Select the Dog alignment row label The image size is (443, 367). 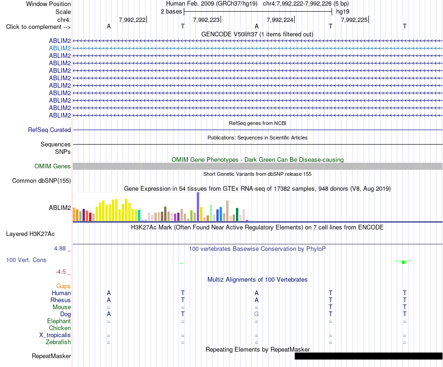65,314
